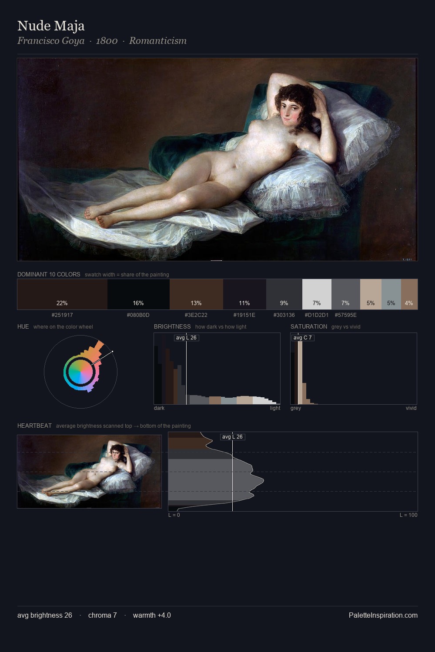The height and width of the screenshot is (652, 435).
Task: Pick the 13% brown #3E2C22 swatch
Action: click(x=196, y=294)
